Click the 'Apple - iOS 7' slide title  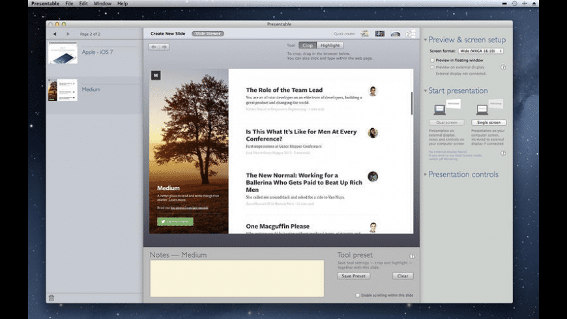click(x=97, y=52)
